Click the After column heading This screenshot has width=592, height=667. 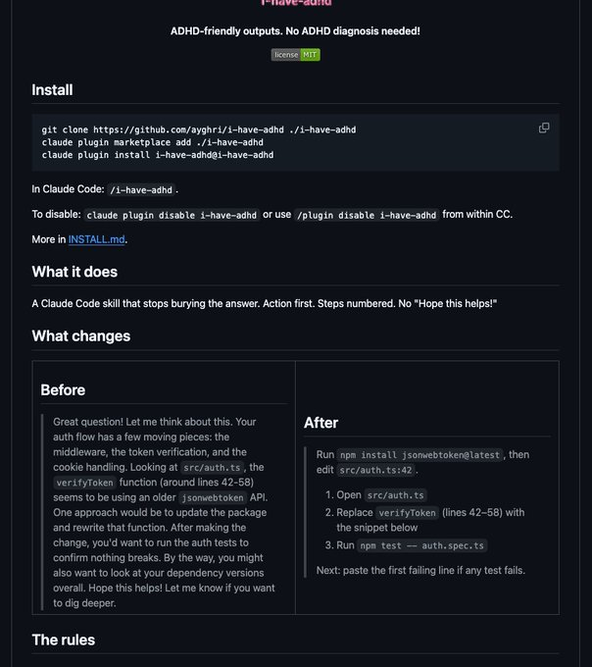pyautogui.click(x=321, y=423)
